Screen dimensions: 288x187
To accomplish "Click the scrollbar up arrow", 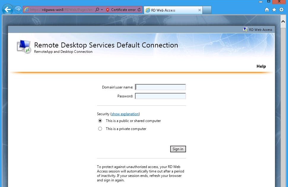I will [283, 21].
